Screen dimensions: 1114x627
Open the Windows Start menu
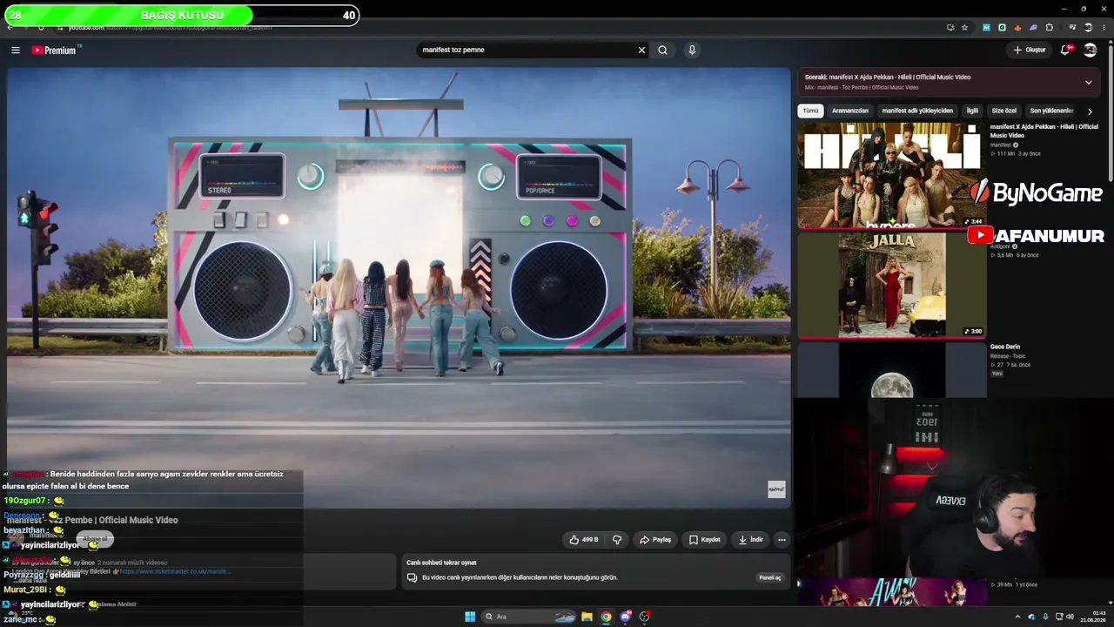[x=470, y=617]
